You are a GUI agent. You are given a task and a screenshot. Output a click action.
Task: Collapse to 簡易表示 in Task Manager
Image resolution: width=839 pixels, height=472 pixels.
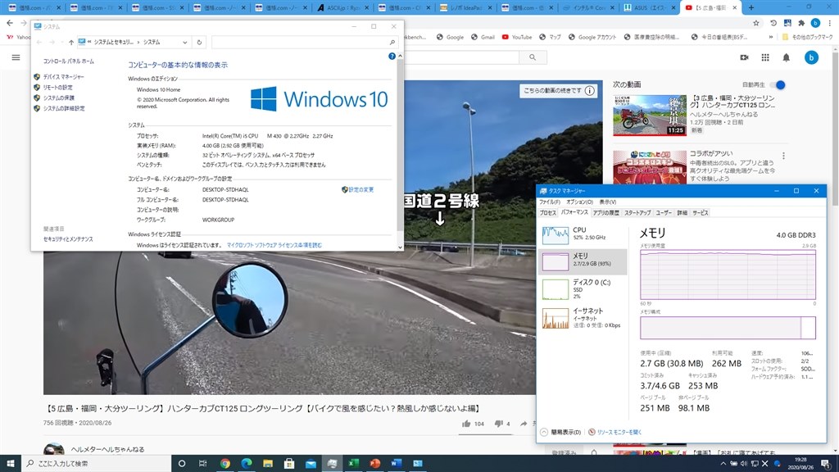pyautogui.click(x=560, y=432)
